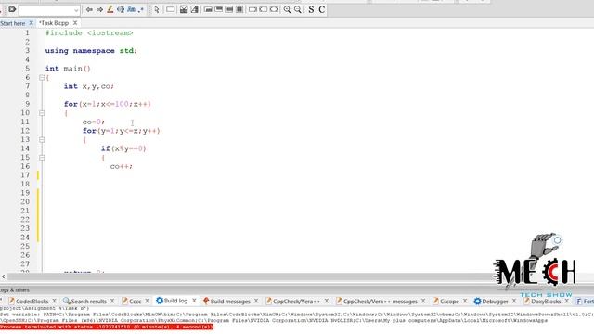Click the second diagonal-split box icon
Screen dimensions: 594x334
(x=194, y=9)
